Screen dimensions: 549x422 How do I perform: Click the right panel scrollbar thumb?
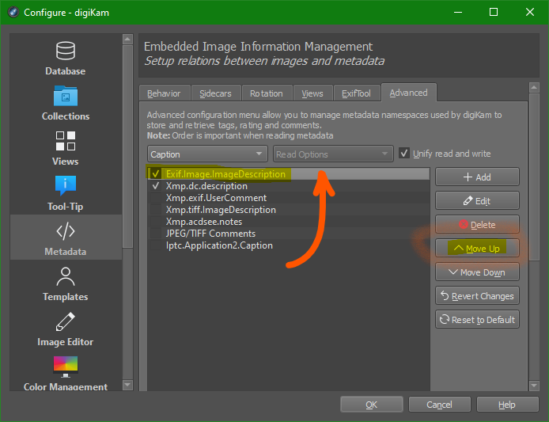pyautogui.click(x=534, y=177)
